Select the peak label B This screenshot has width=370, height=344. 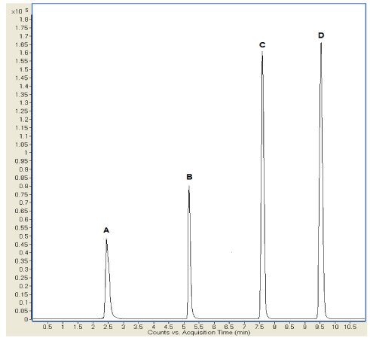[x=189, y=177]
